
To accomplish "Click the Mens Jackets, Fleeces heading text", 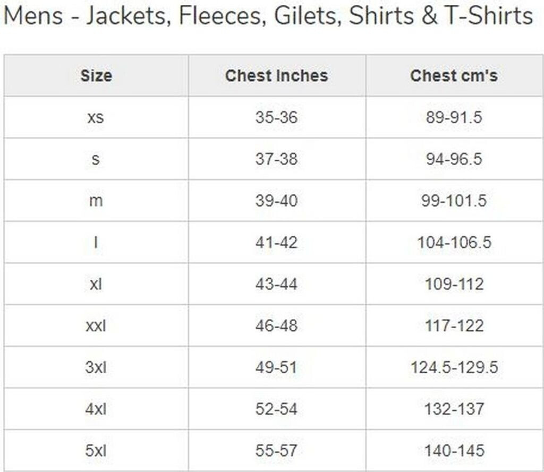I will 268,16.
